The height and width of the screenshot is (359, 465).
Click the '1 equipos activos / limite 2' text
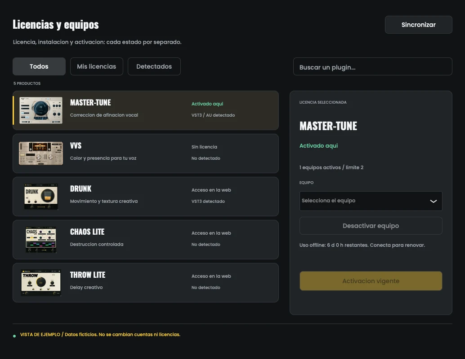coord(331,167)
